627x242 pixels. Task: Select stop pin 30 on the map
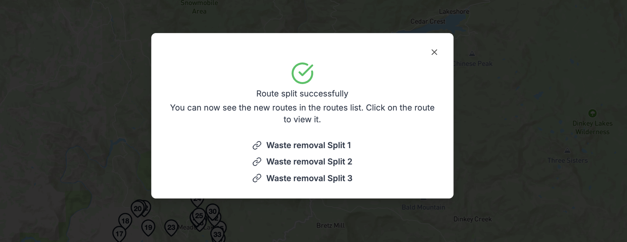[x=212, y=211]
